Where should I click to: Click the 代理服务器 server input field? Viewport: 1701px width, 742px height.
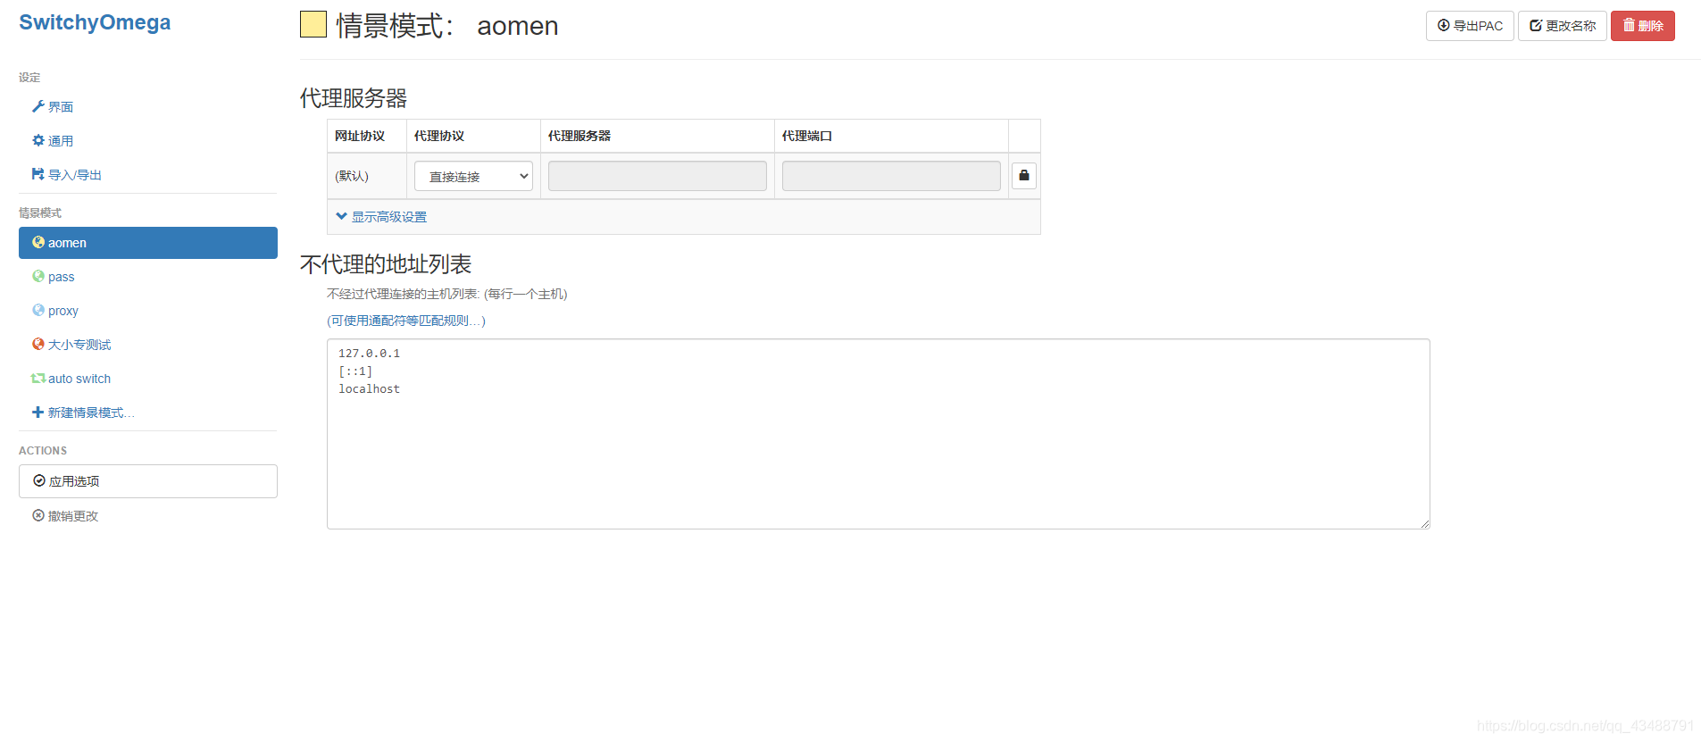pyautogui.click(x=657, y=176)
